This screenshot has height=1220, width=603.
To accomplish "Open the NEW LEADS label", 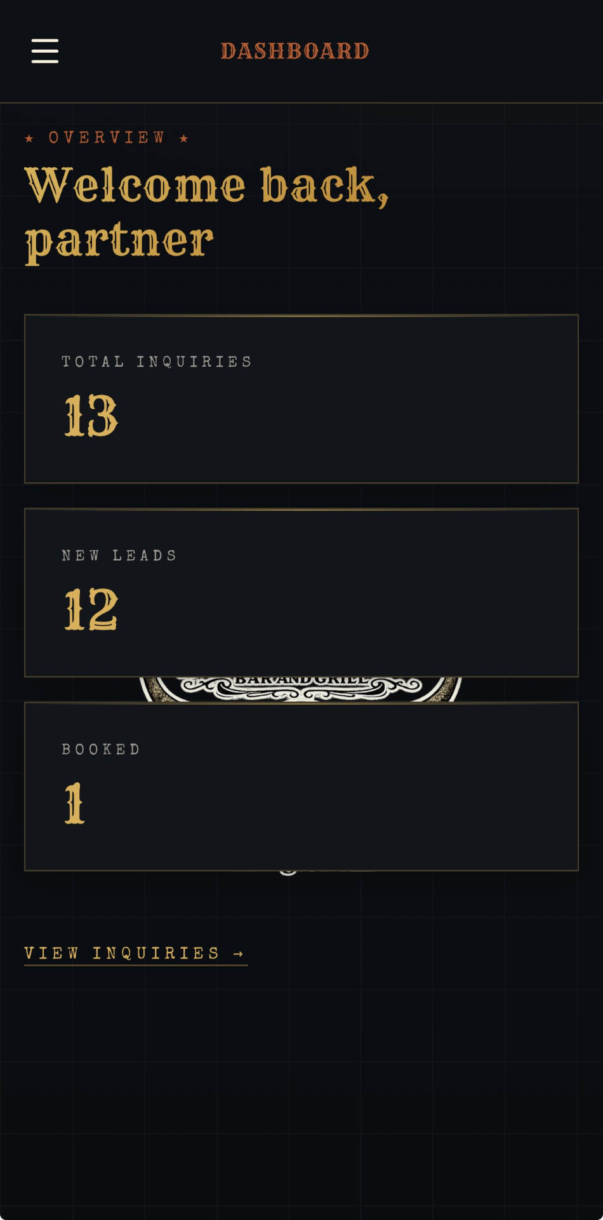I will point(119,555).
